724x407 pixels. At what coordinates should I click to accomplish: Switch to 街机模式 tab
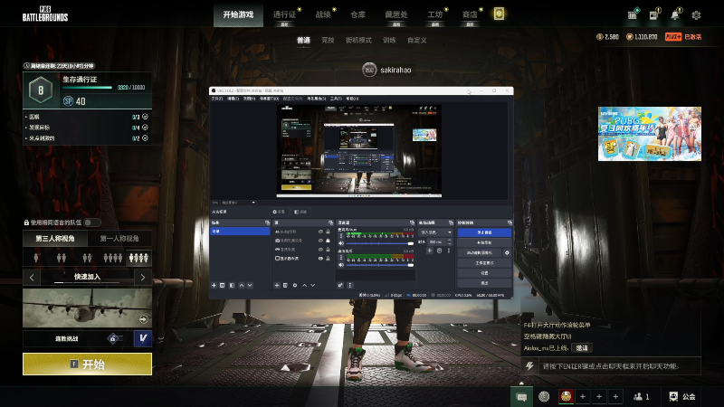pos(358,40)
